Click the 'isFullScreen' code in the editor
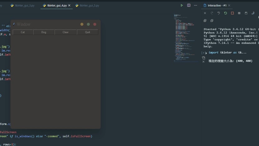Viewport: 259px width, 146px height. [81, 136]
